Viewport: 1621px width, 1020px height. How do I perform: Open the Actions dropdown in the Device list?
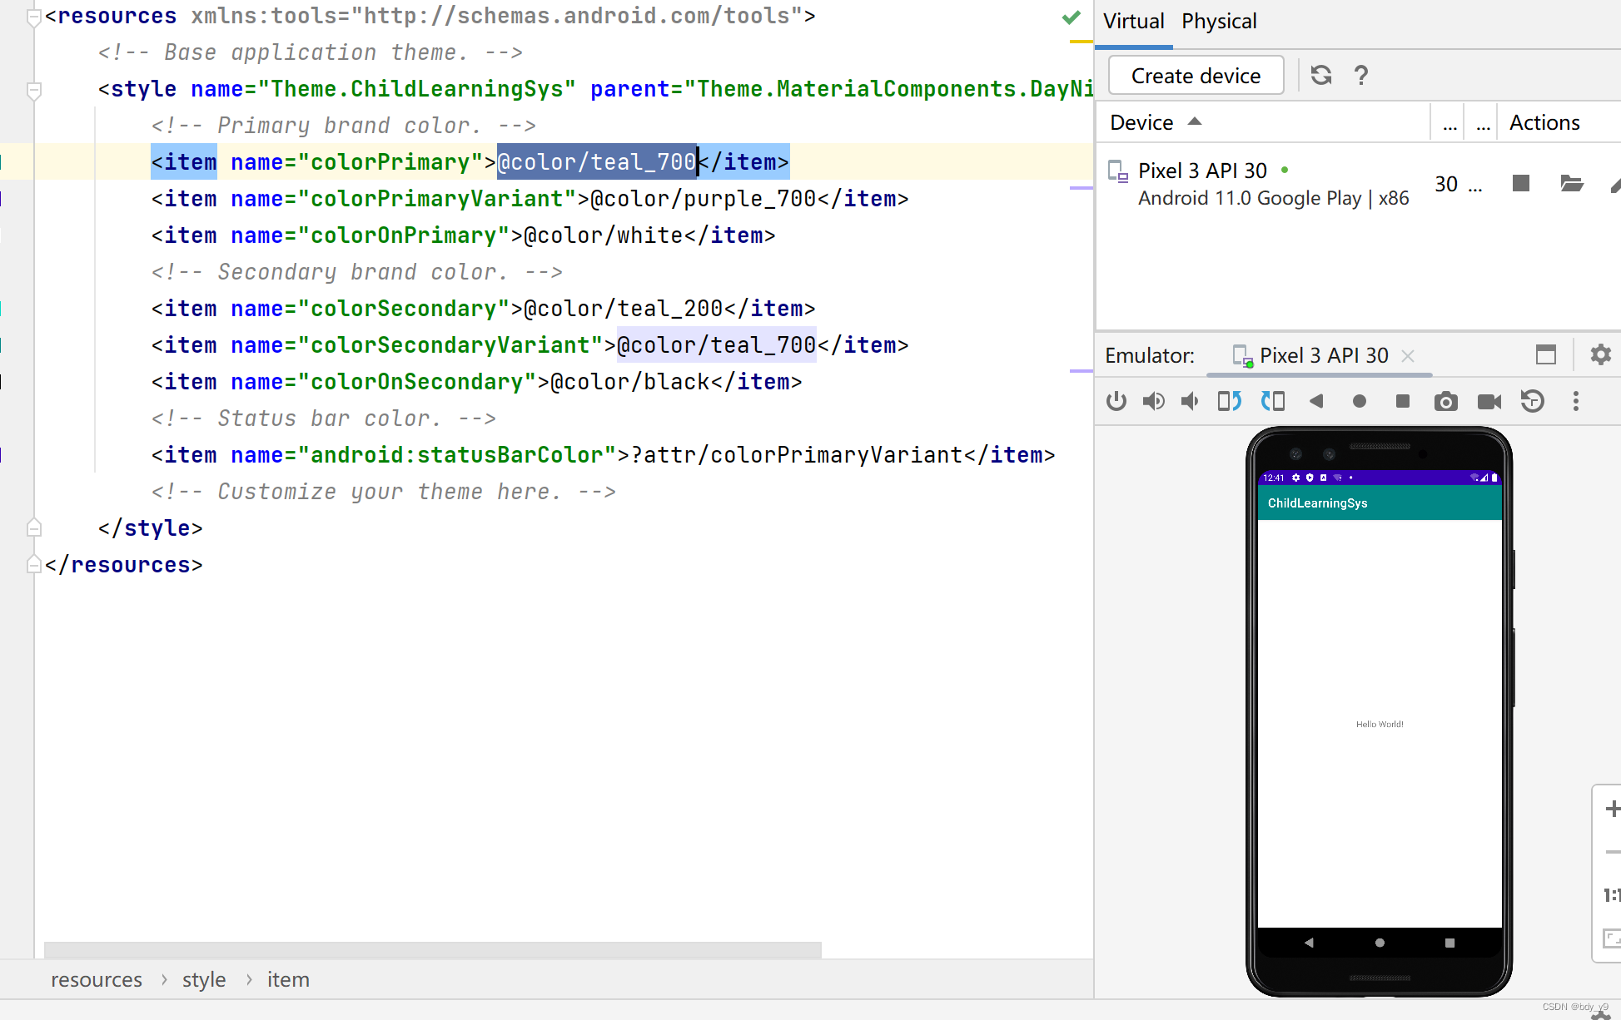click(x=1545, y=121)
